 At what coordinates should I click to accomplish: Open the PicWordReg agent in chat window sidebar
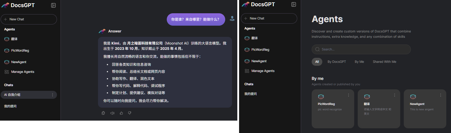[x=20, y=50]
